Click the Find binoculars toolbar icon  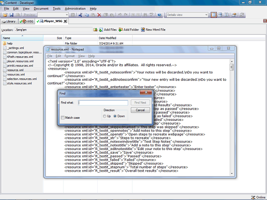pyautogui.click(x=145, y=15)
